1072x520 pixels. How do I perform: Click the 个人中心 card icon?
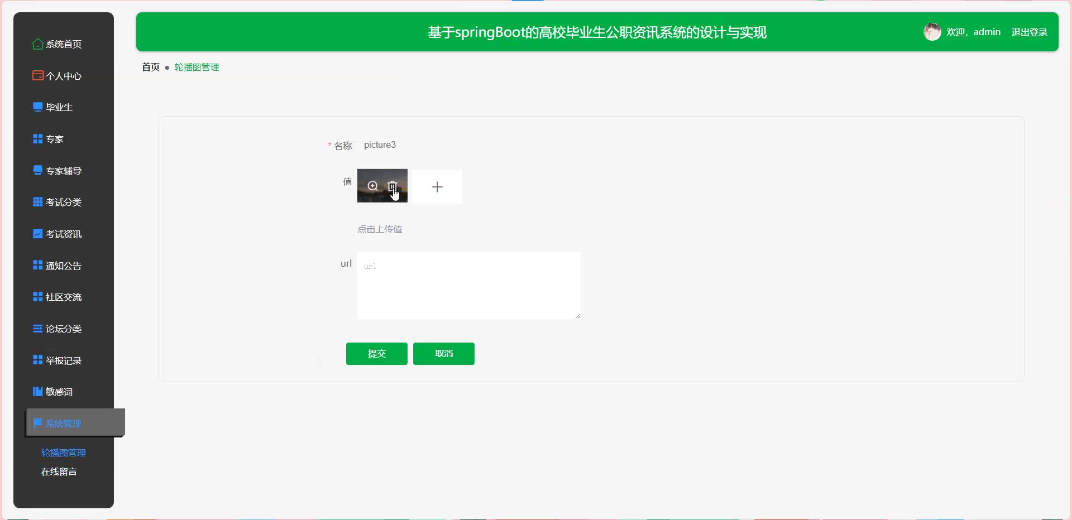(x=37, y=75)
